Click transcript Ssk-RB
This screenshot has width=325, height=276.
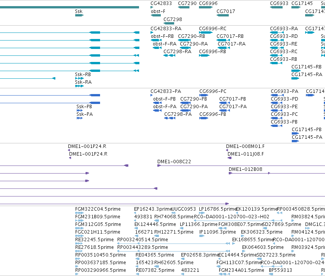[83, 75]
